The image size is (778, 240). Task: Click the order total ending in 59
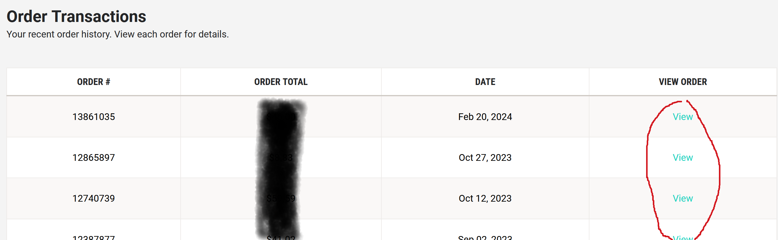point(281,198)
